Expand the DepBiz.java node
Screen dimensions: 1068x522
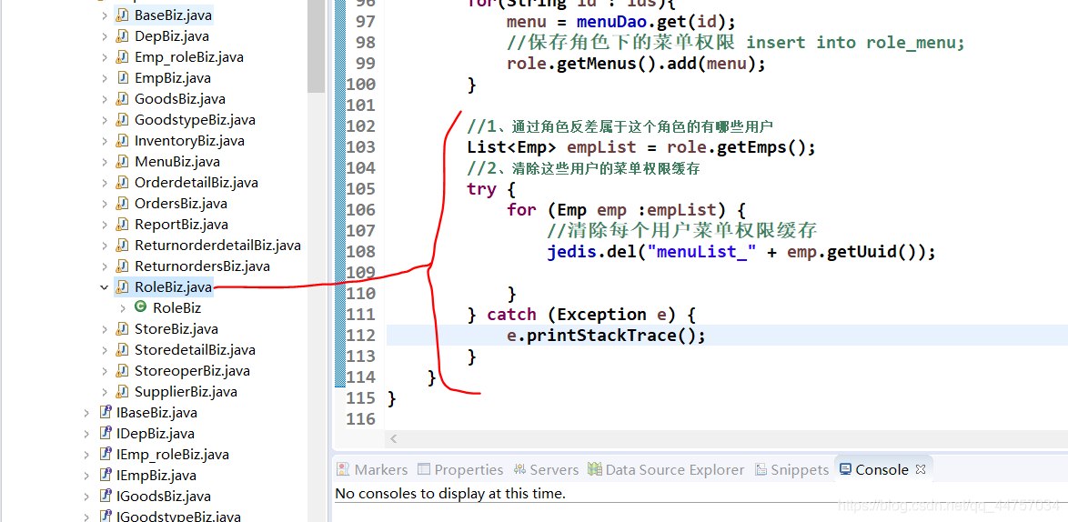[x=105, y=36]
